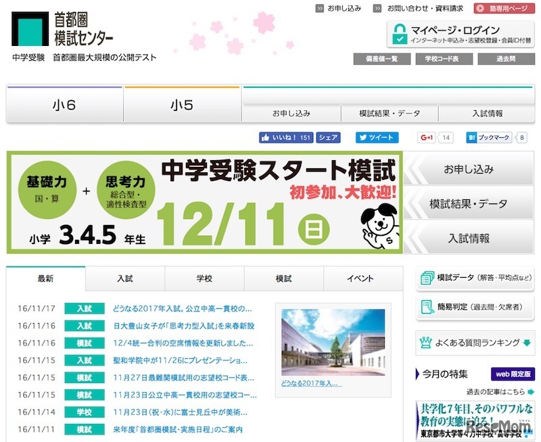541x442 pixels.
Task: Click the マイページ・ログイン button
Action: (461, 34)
